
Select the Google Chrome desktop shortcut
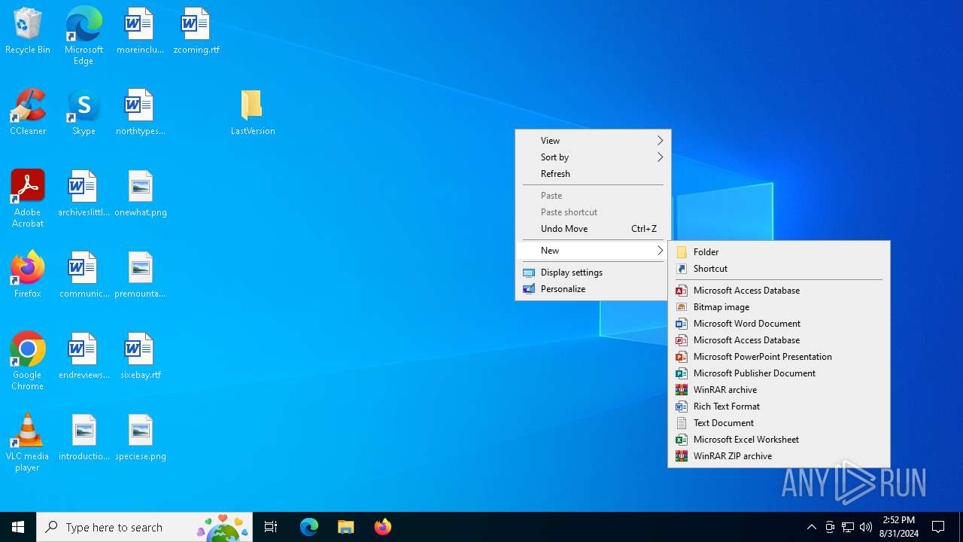(28, 361)
